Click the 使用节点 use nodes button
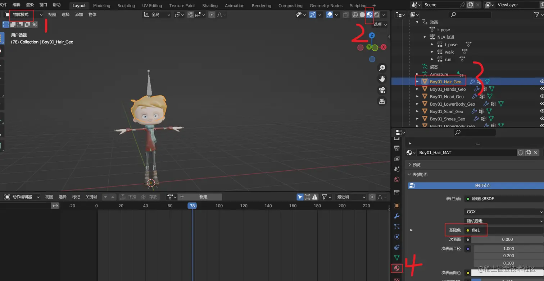This screenshot has width=544, height=281. pyautogui.click(x=476, y=186)
